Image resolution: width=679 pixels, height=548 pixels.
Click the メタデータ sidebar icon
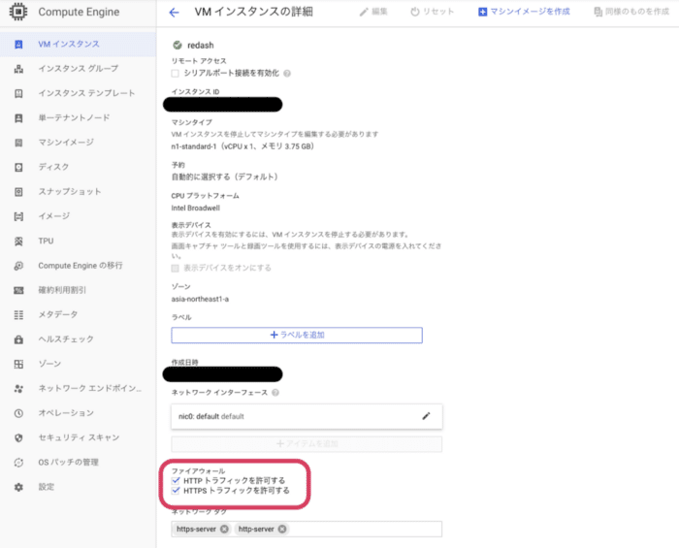pyautogui.click(x=18, y=314)
